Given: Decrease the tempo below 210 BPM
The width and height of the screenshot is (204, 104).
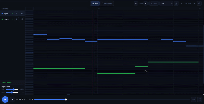Looking at the screenshot, I should tap(181, 4).
